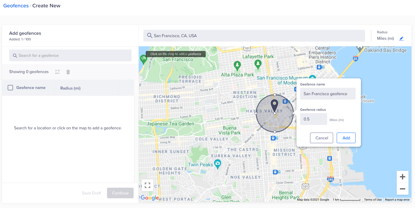Cancel the new geofence popup

tap(322, 138)
